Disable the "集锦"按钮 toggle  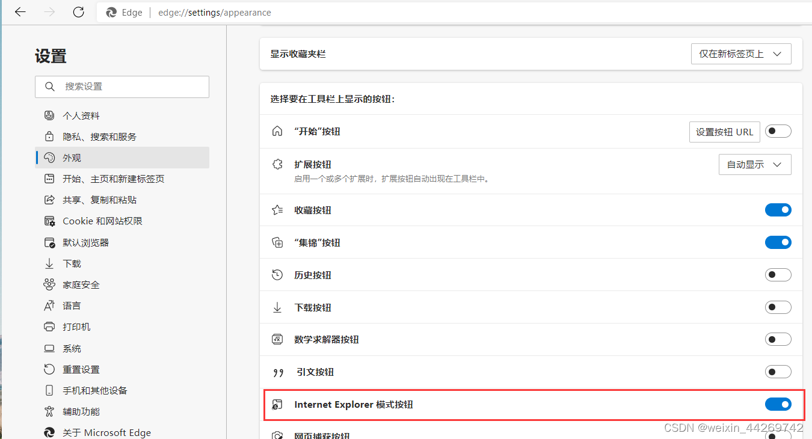tap(778, 242)
